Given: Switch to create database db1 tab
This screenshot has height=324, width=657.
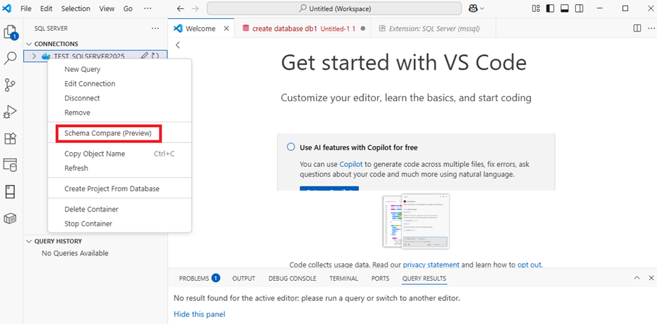Looking at the screenshot, I should [x=302, y=29].
